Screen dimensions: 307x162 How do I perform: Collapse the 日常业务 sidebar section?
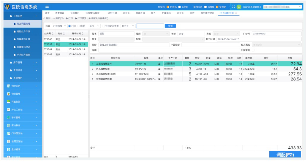point(23,16)
